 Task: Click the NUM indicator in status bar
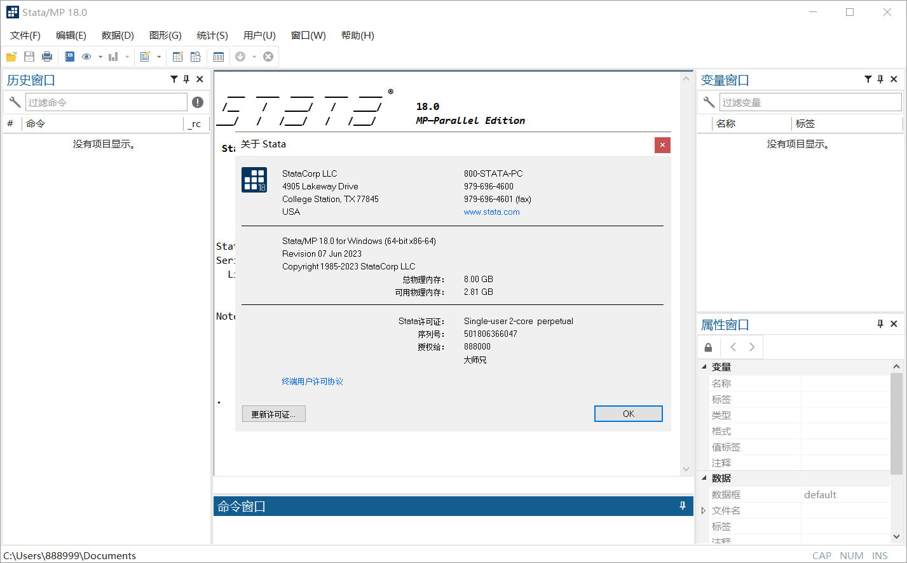click(852, 556)
